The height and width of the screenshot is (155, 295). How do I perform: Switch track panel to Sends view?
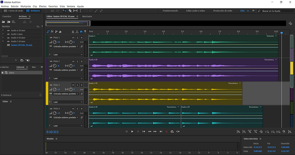56,31
